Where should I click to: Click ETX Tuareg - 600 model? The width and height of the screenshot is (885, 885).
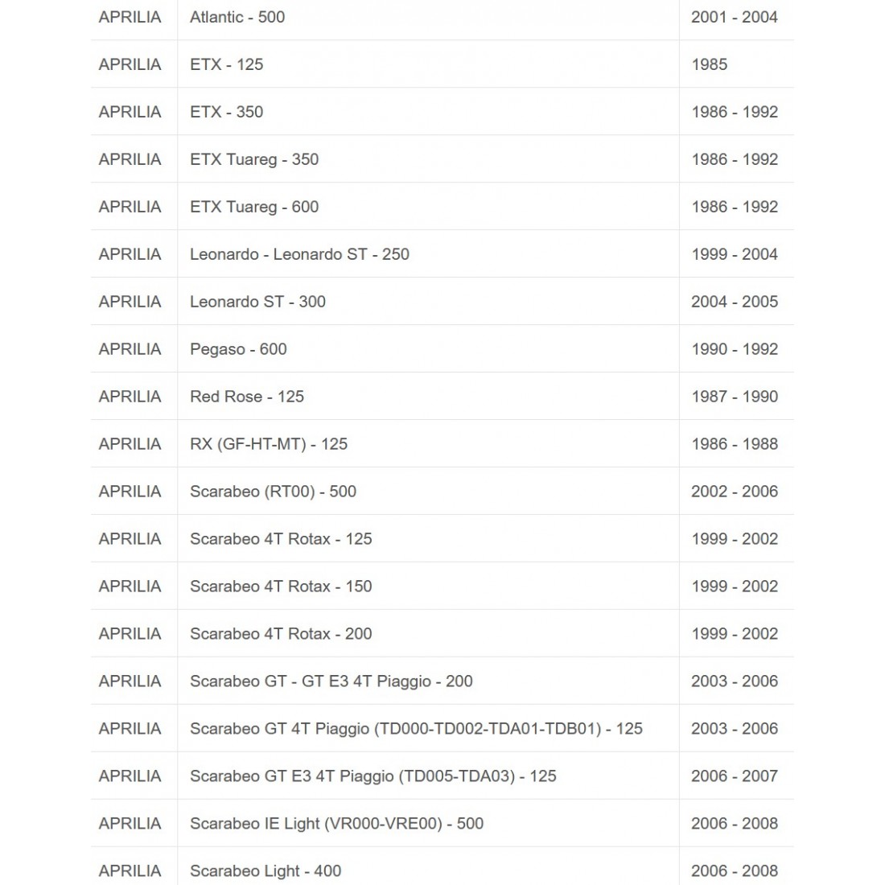pos(254,207)
